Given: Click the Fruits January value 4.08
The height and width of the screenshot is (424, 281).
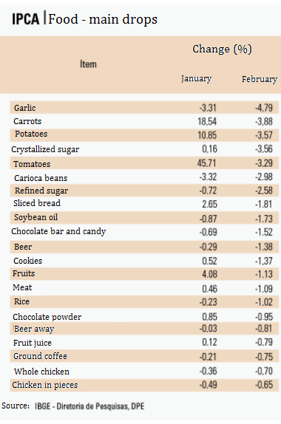Looking at the screenshot, I should (209, 274).
